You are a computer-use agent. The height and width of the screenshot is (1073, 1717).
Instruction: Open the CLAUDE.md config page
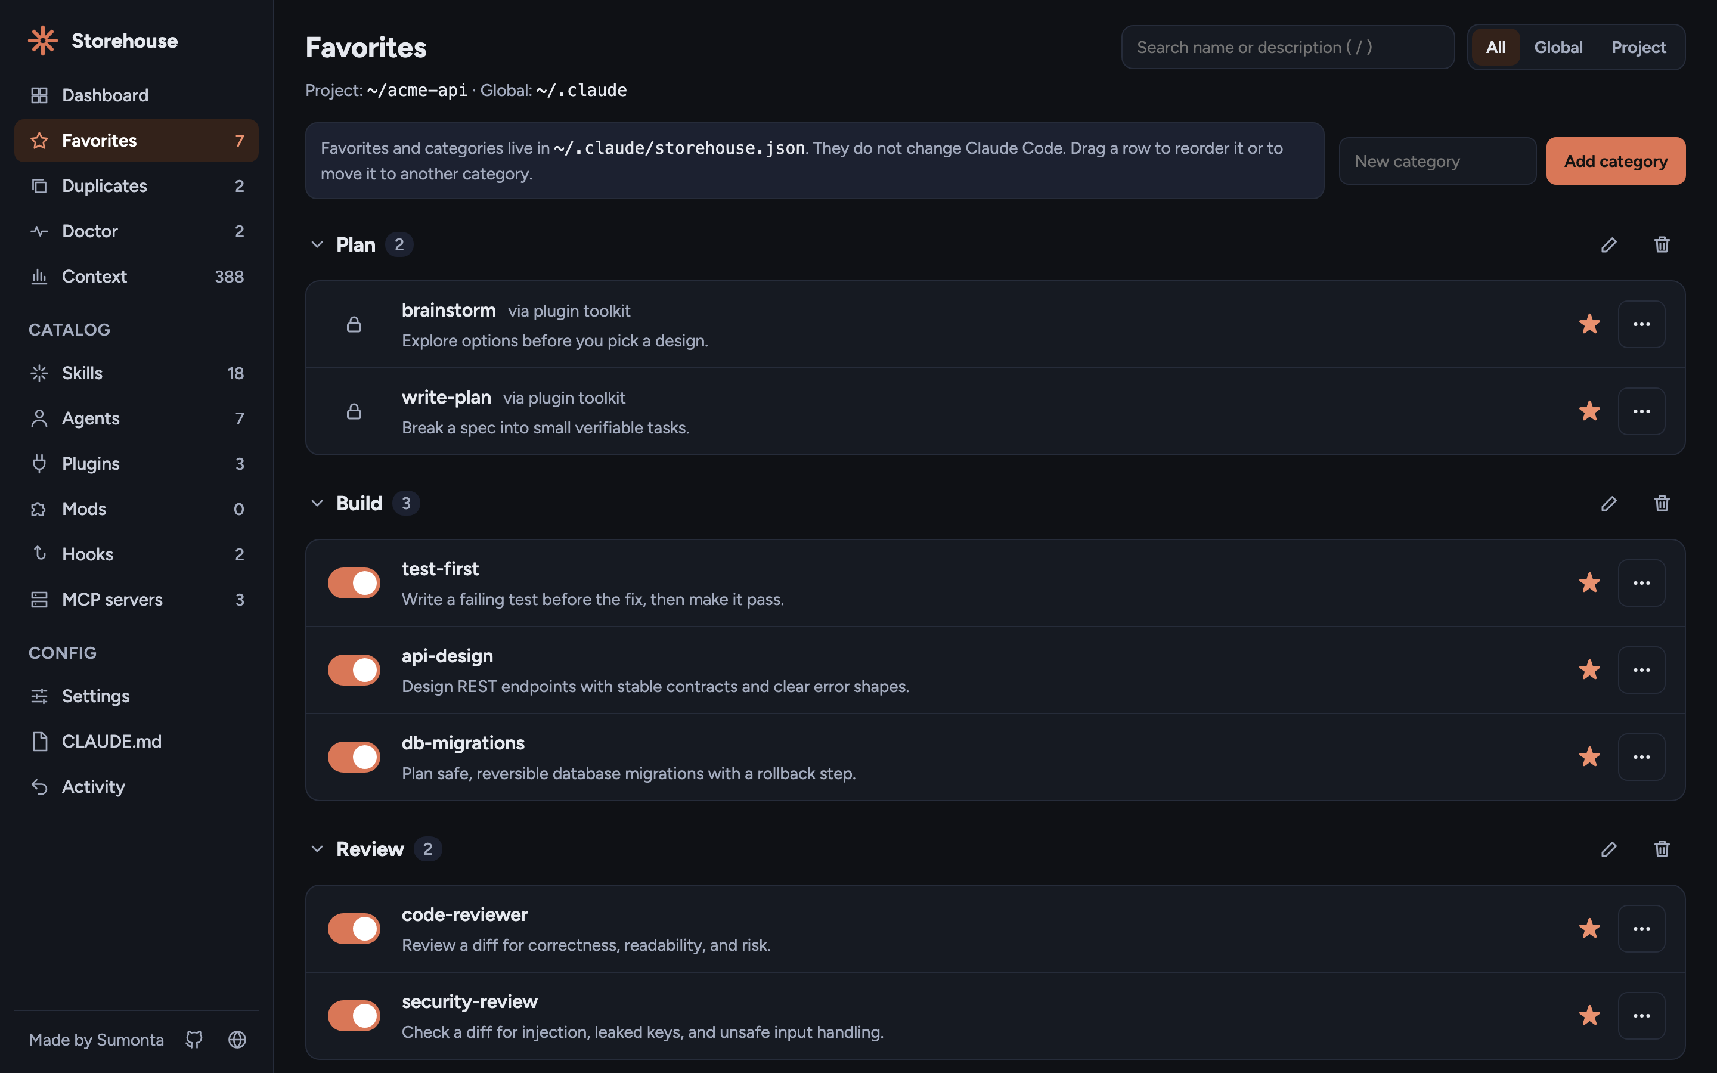click(136, 742)
